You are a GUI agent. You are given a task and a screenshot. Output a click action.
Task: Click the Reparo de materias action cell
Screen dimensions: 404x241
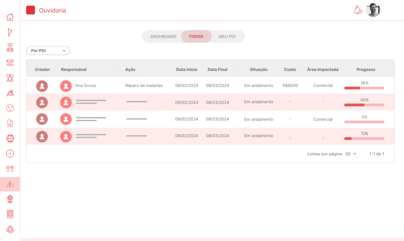[x=144, y=85]
